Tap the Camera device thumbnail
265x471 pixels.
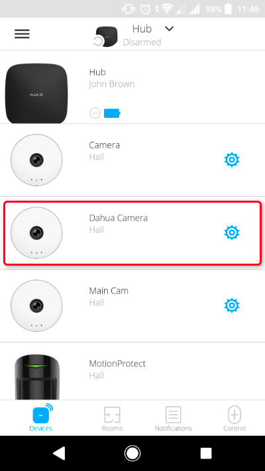pyautogui.click(x=36, y=160)
